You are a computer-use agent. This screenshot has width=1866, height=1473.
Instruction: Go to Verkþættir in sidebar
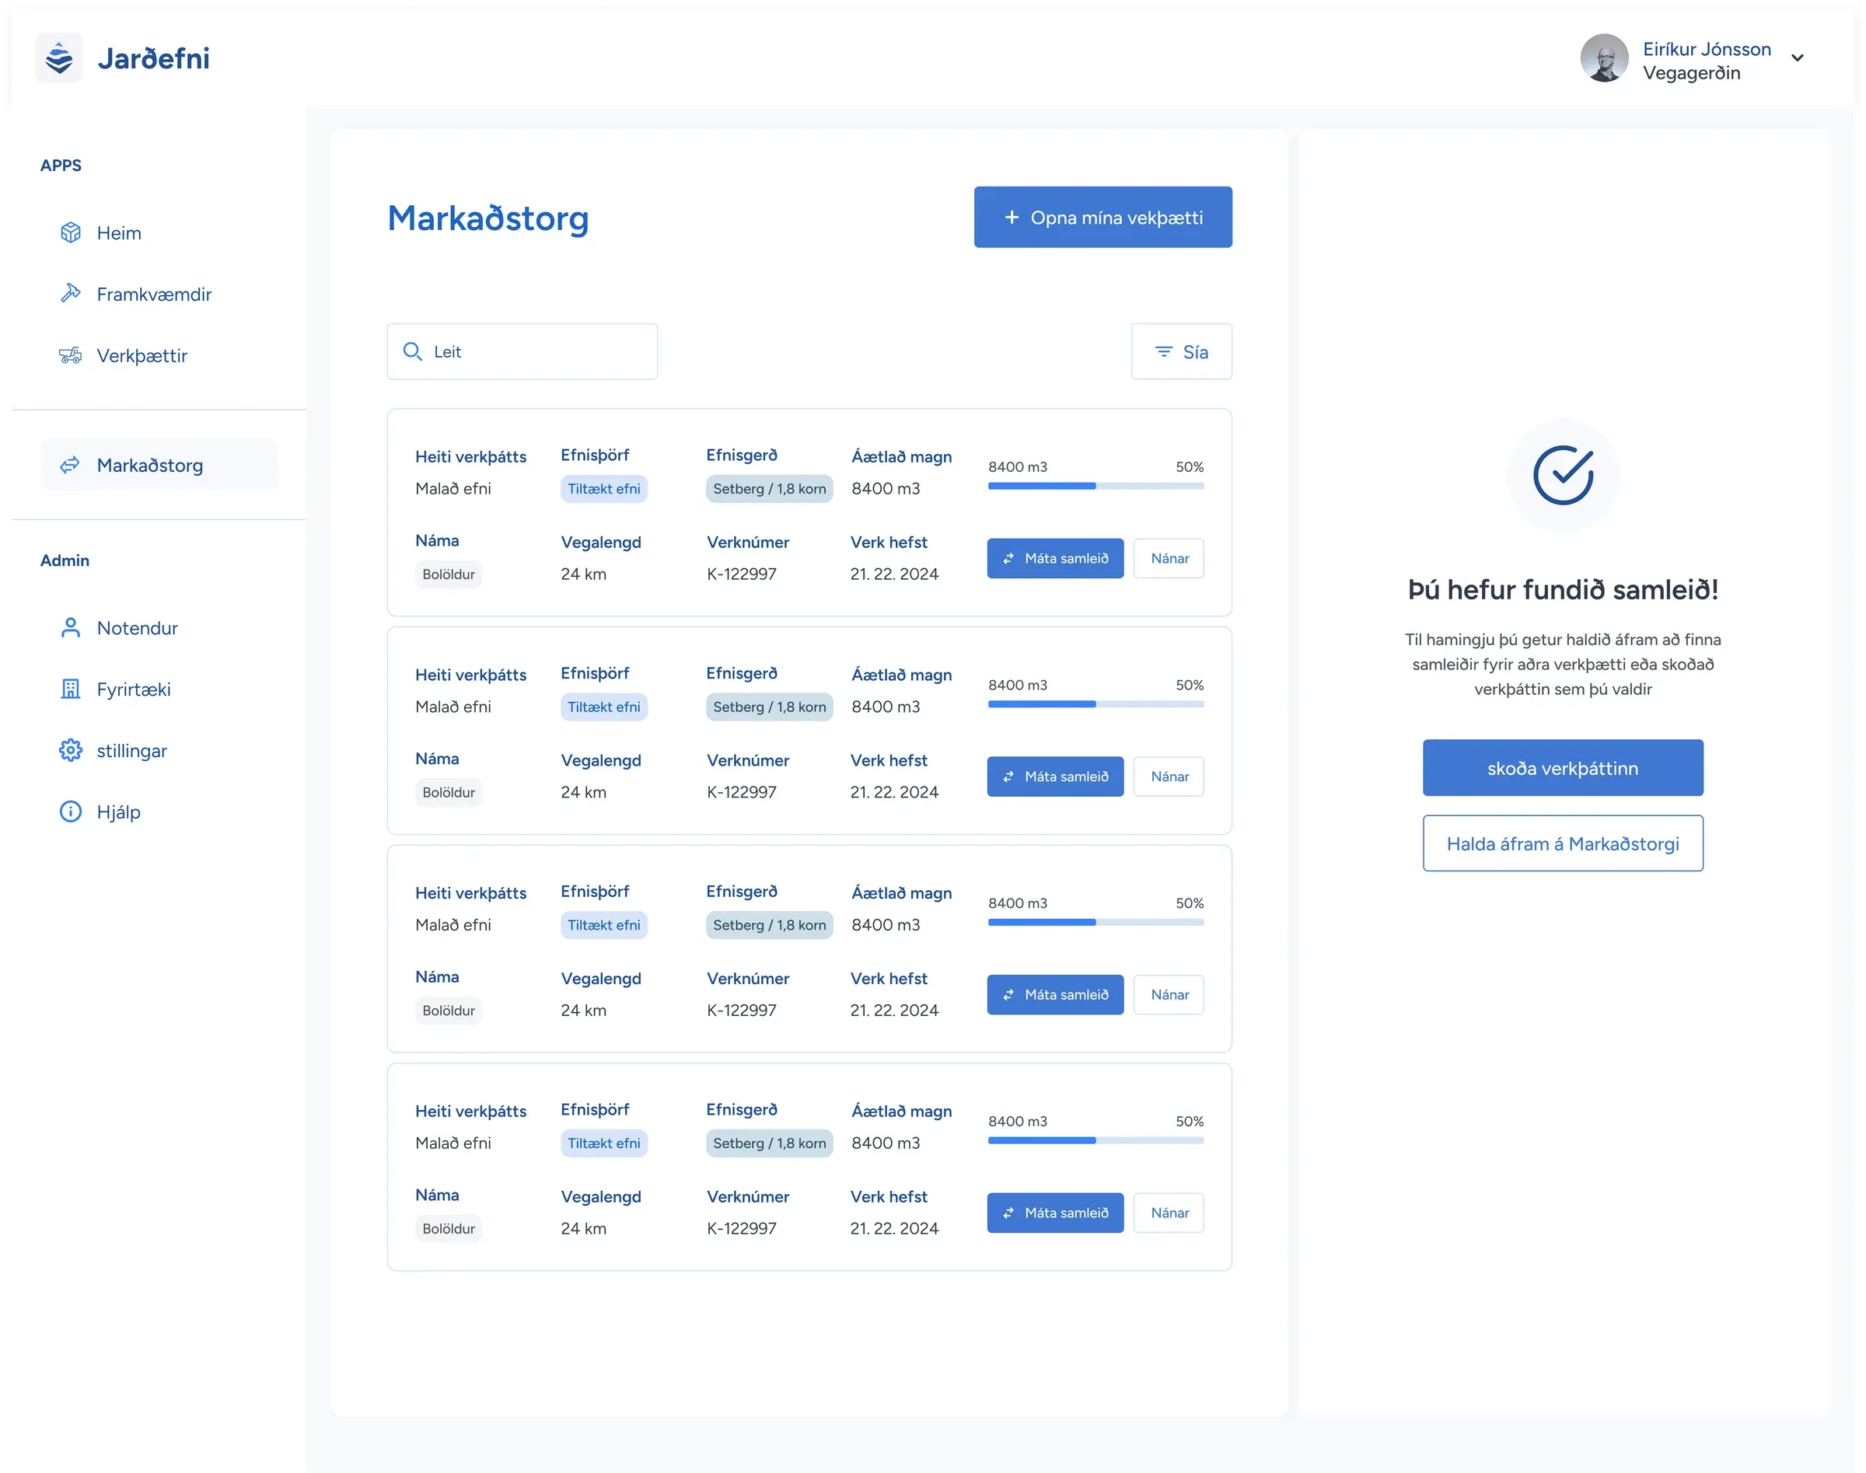coord(142,355)
